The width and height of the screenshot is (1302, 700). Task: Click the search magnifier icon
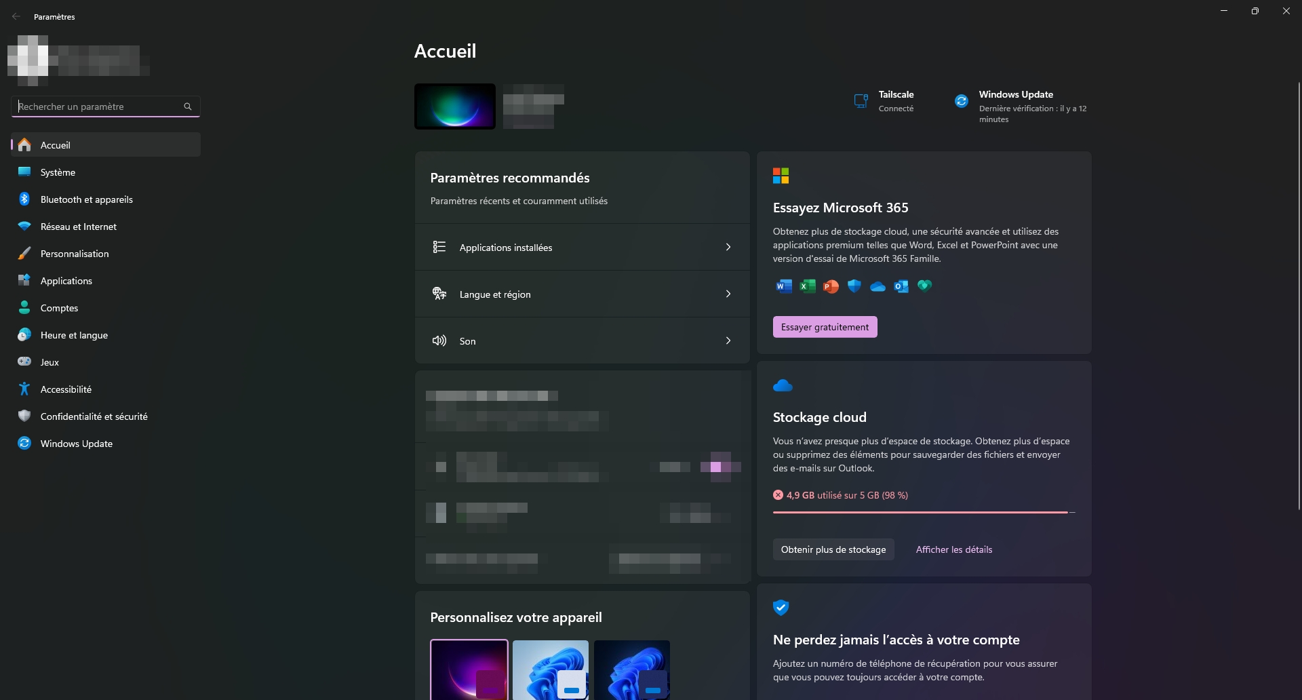tap(188, 106)
